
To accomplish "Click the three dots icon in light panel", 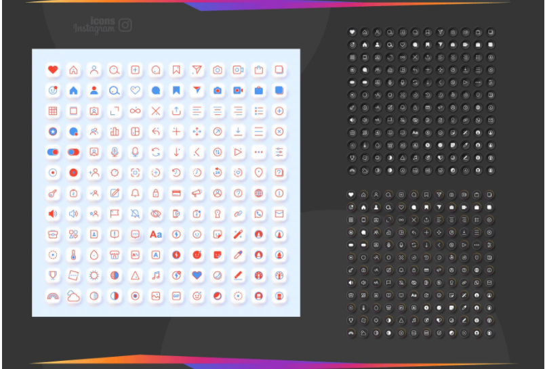I will point(258,152).
